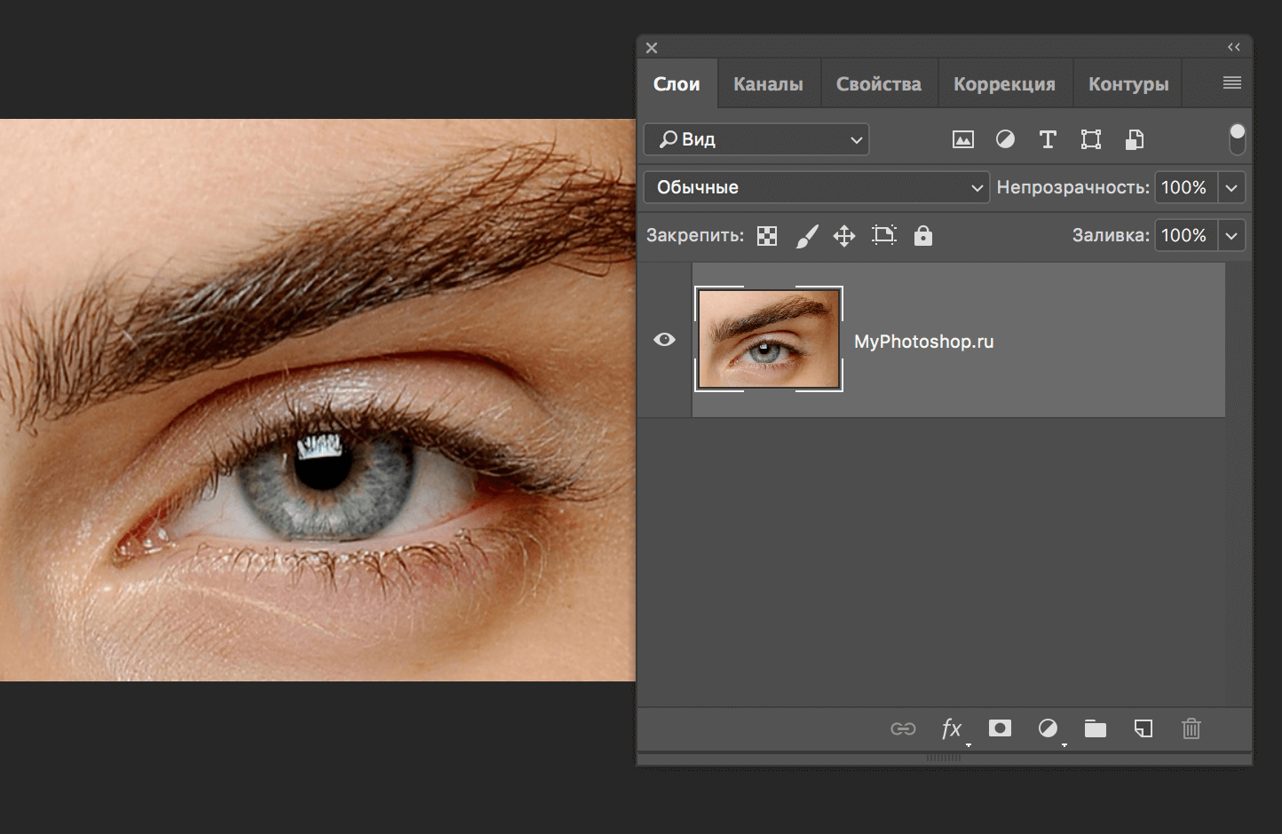Toggle the layer filtering switch
Image resolution: width=1282 pixels, height=834 pixels.
pos(1238,138)
